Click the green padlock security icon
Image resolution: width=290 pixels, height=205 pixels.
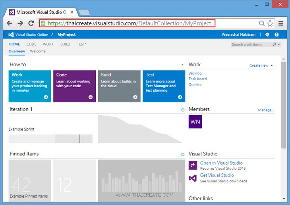click(43, 23)
